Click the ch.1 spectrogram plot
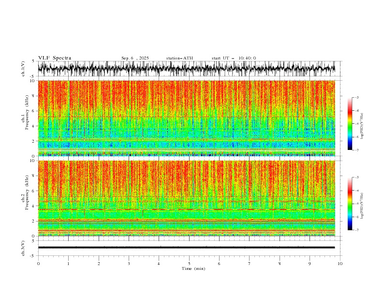This screenshot has width=383, height=296. 187,118
